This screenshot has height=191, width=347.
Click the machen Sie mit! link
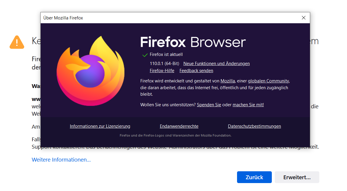[x=248, y=105]
